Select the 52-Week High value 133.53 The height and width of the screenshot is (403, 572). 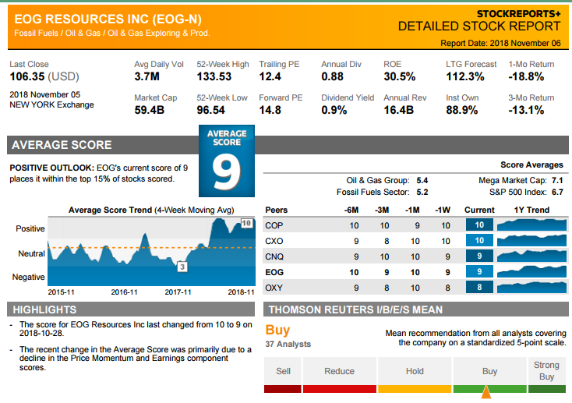(x=214, y=76)
